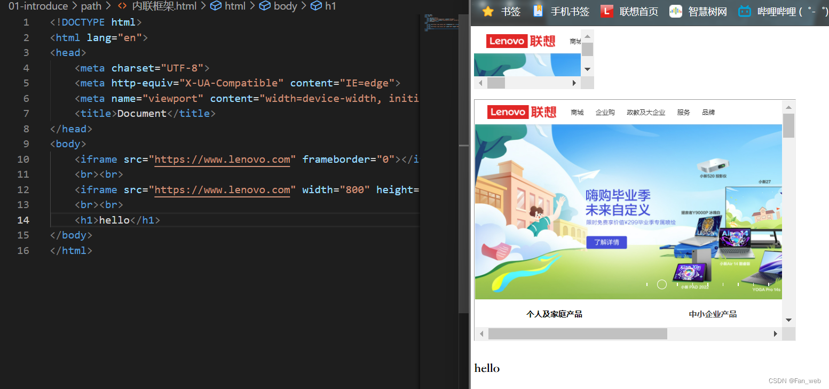
Task: Click the X-UA-Compatible attribute value
Action: (231, 83)
